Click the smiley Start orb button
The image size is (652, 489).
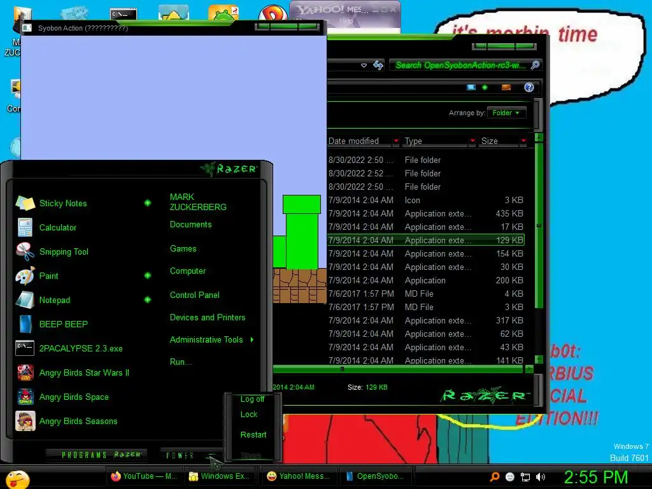tap(17, 479)
